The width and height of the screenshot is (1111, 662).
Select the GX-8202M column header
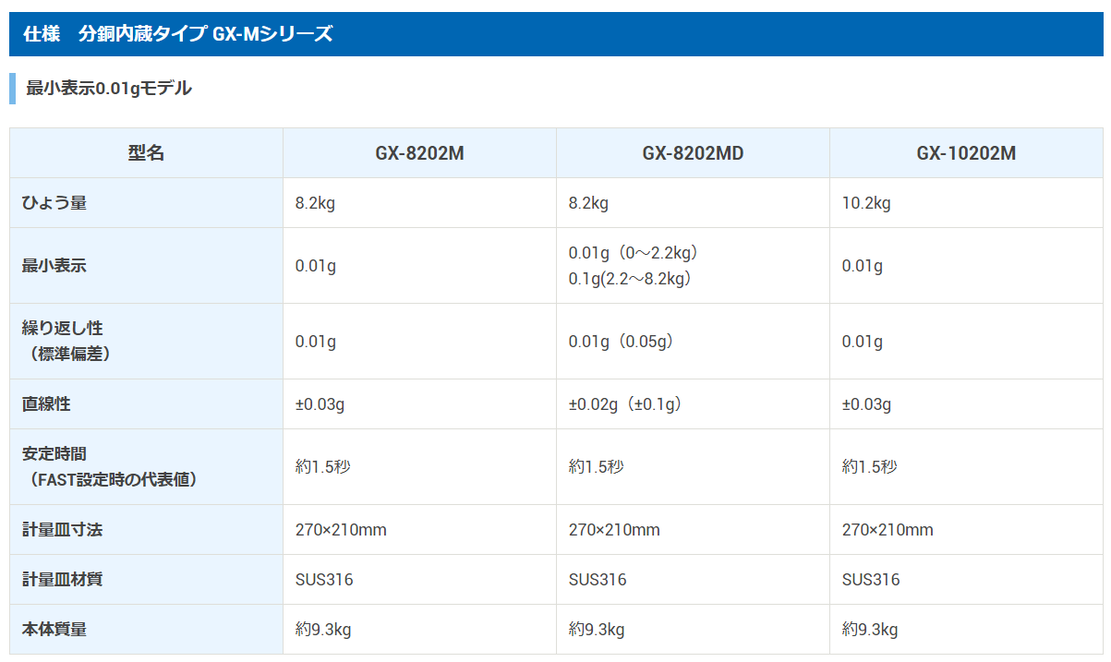tap(419, 153)
